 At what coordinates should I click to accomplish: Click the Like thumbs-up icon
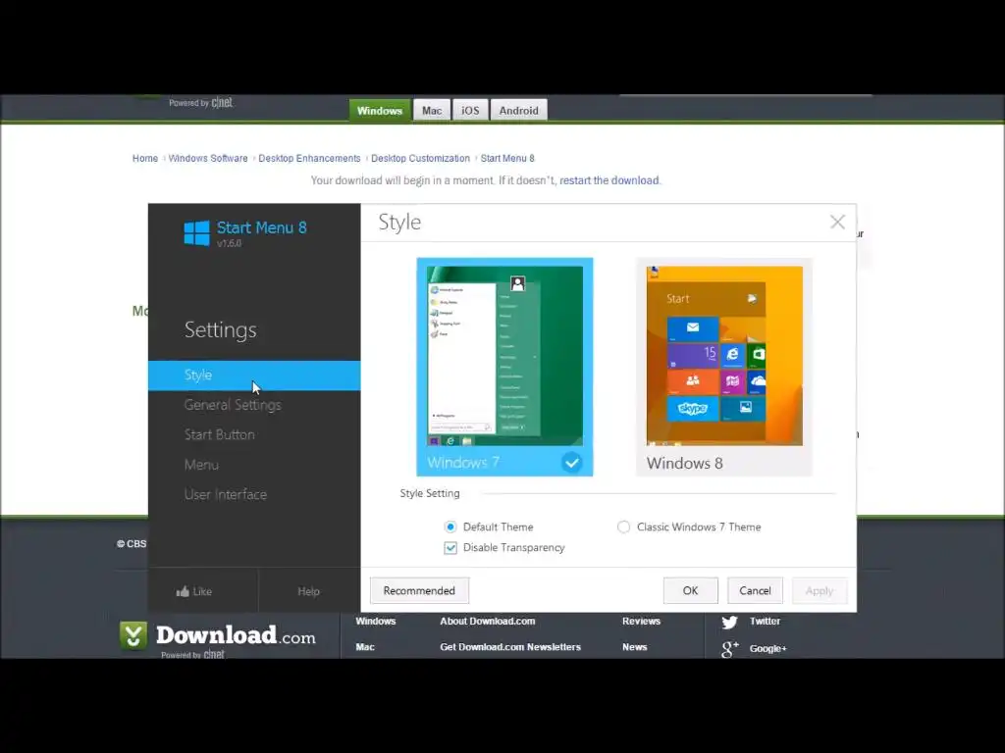click(183, 591)
